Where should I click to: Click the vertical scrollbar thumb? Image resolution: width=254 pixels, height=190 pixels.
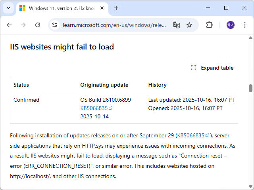[250, 88]
